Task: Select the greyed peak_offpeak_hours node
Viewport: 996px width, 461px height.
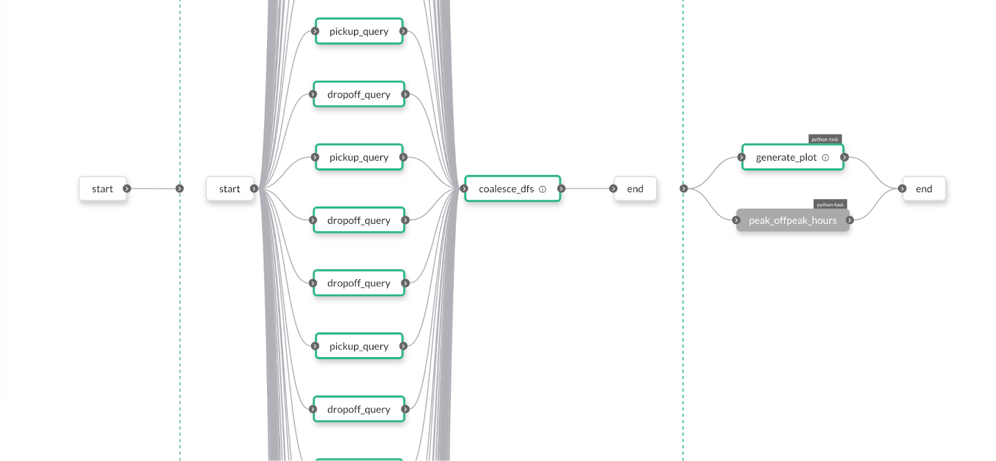Action: click(x=792, y=220)
